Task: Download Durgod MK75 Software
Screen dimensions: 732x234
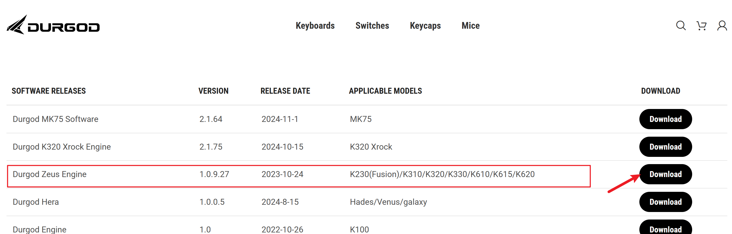Action: click(665, 119)
